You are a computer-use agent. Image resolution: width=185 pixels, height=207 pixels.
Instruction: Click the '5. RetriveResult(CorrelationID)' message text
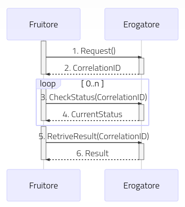tap(94, 136)
